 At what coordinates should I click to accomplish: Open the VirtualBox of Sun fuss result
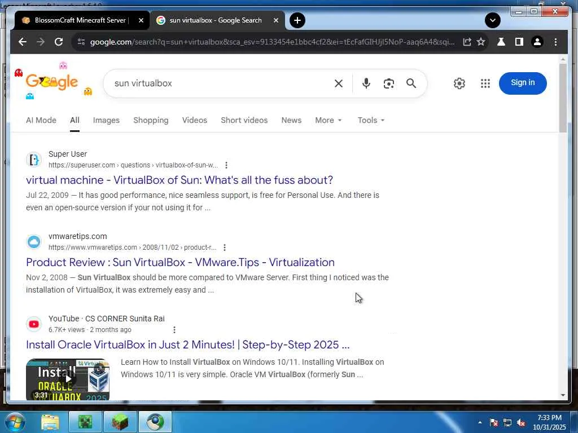(179, 180)
